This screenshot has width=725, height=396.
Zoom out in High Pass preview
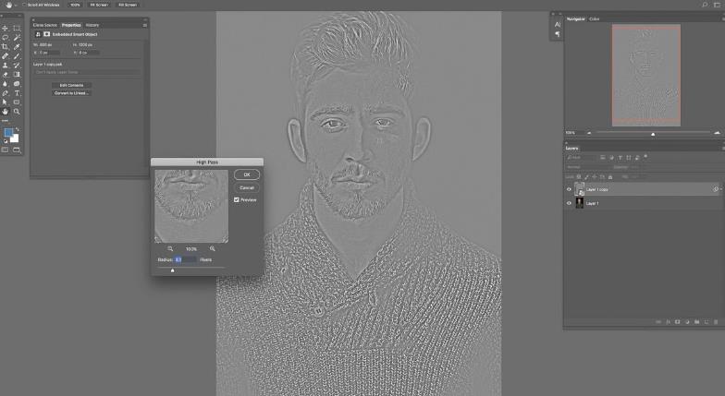(170, 249)
